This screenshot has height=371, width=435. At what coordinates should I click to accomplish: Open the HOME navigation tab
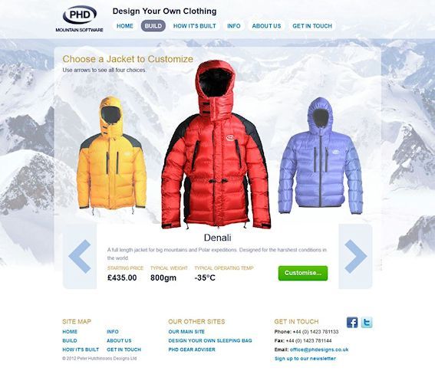[125, 26]
